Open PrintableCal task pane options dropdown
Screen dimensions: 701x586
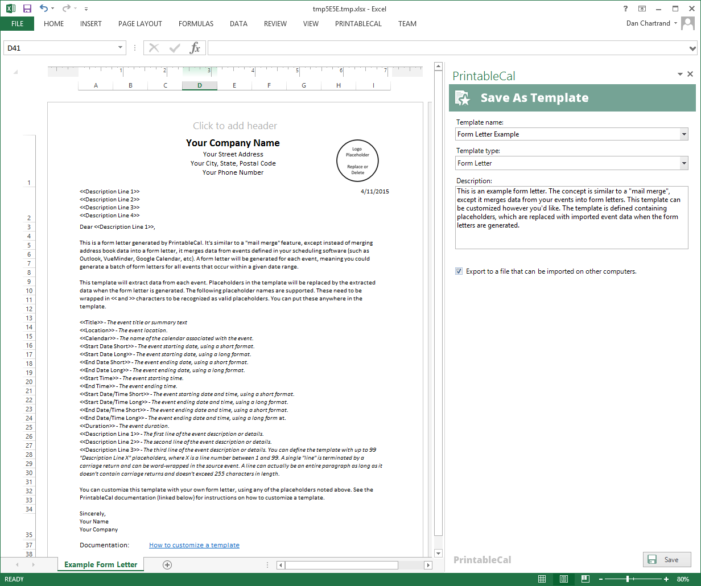point(680,74)
